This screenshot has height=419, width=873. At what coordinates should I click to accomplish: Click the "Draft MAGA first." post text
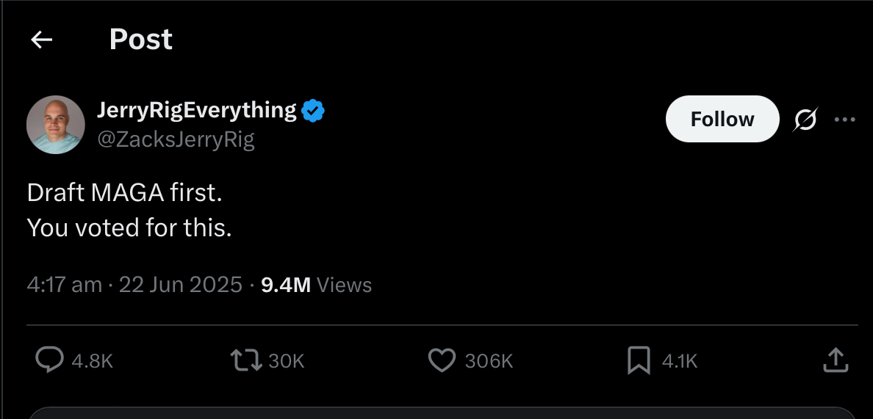pos(125,193)
